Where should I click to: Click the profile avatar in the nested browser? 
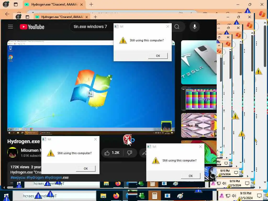[x=18, y=17]
